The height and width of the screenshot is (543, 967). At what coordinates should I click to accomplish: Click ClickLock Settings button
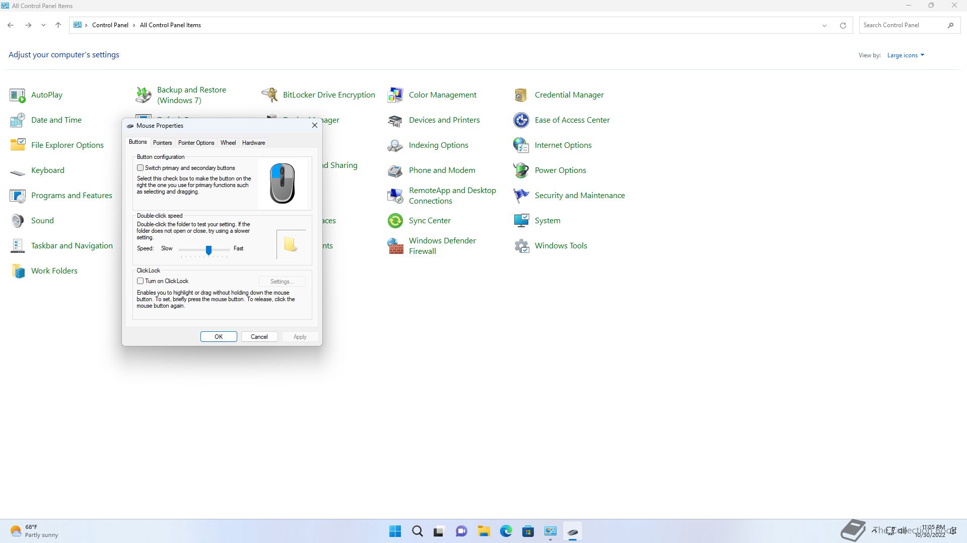pyautogui.click(x=282, y=282)
